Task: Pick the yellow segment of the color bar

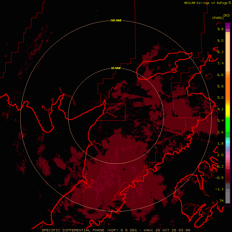Action: pos(228,110)
